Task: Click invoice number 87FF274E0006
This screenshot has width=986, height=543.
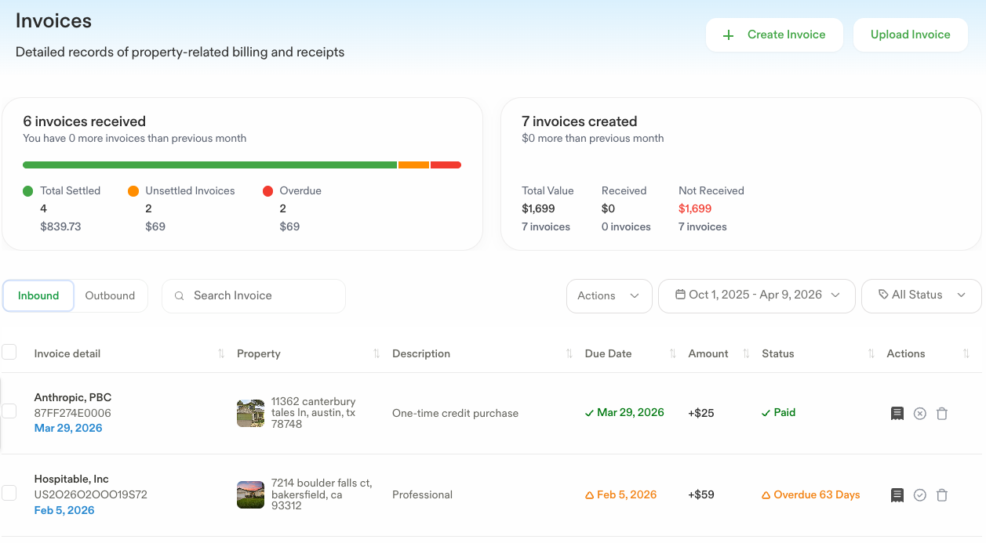Action: 73,413
